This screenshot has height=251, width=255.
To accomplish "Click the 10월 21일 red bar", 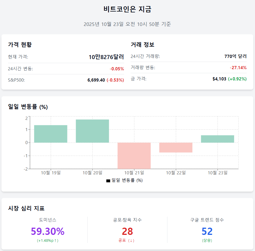I will [x=134, y=155].
